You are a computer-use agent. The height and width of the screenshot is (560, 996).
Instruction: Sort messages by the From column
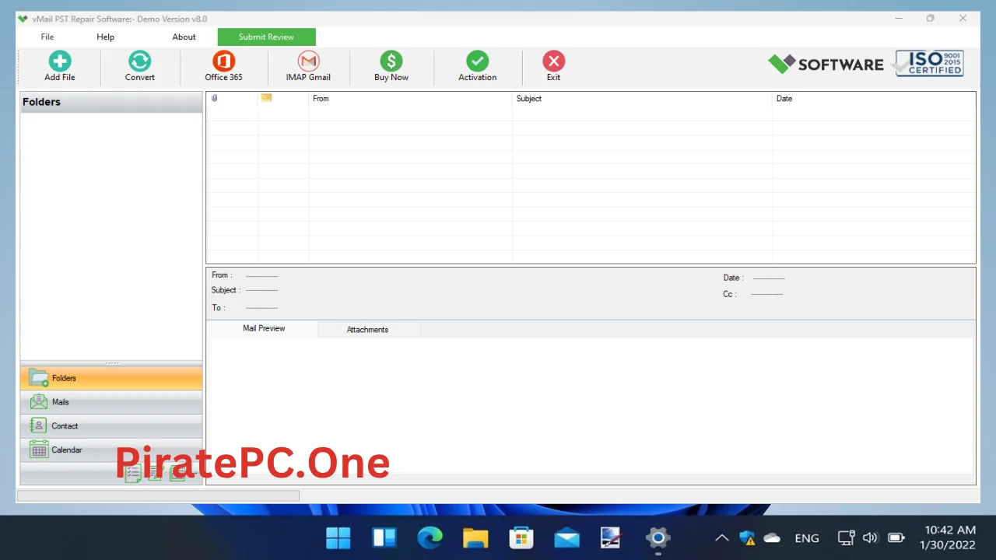[410, 99]
